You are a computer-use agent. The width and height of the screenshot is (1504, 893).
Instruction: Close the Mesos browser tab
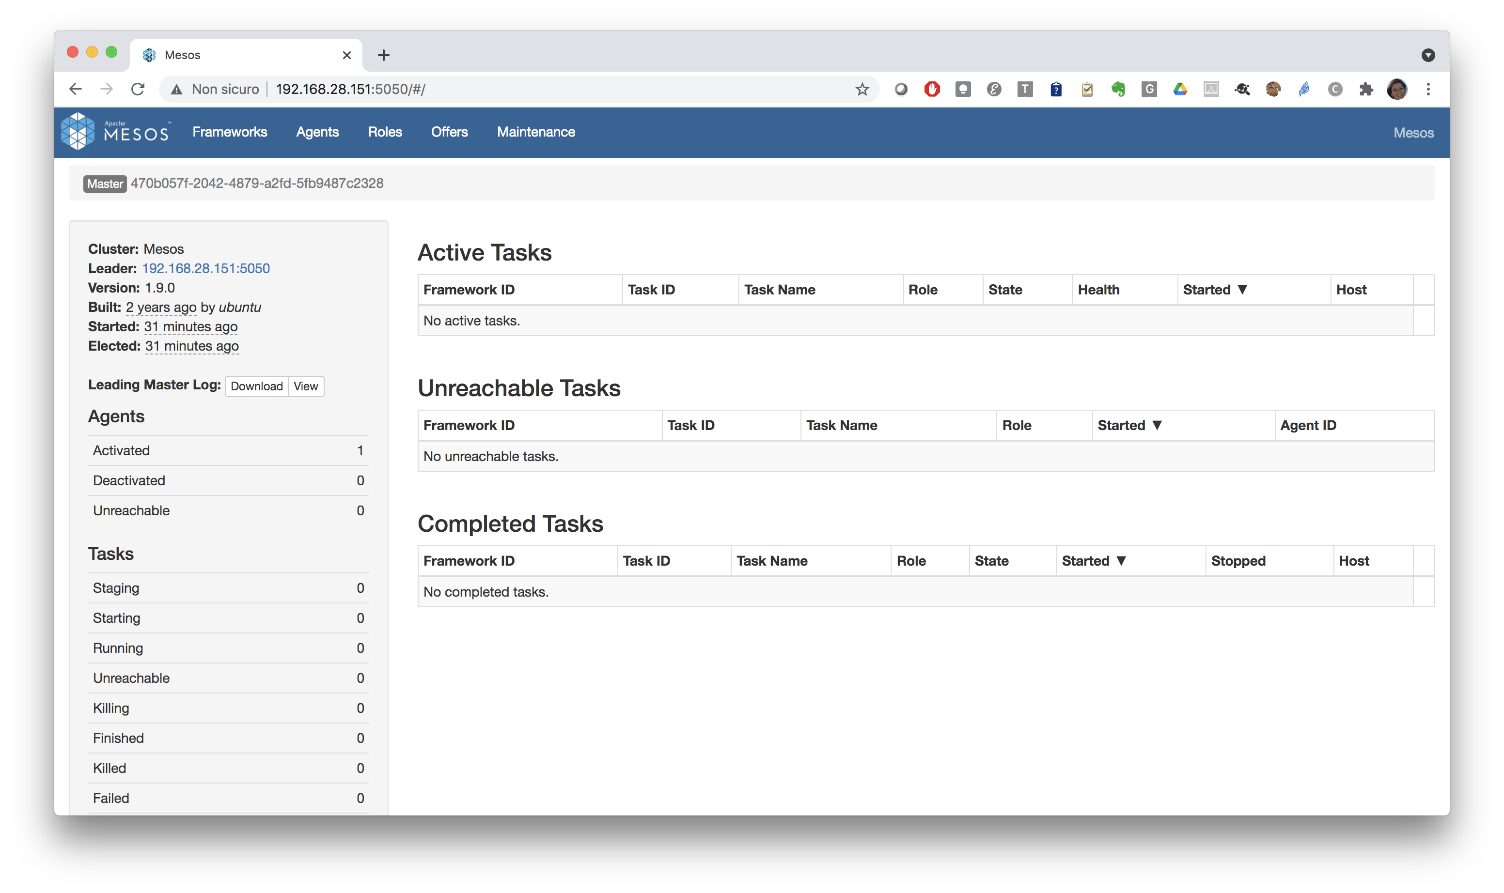(x=347, y=55)
